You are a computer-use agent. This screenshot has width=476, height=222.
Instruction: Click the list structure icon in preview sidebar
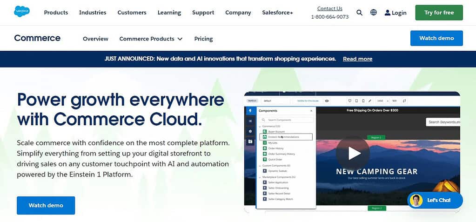click(x=250, y=121)
